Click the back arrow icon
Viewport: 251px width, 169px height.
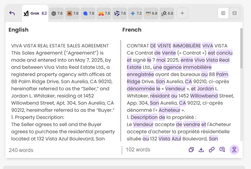click(12, 13)
